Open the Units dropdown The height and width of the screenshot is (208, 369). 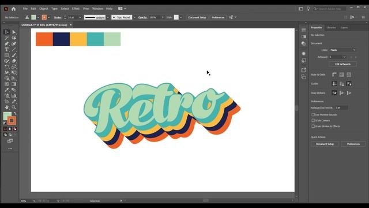click(342, 50)
